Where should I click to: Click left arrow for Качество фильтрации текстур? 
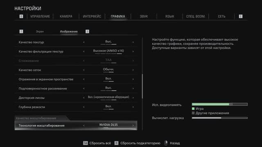[x=84, y=51]
